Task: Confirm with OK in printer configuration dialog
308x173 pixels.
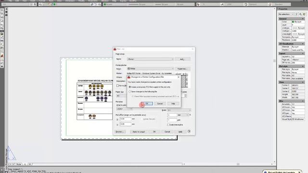Action: (x=147, y=104)
